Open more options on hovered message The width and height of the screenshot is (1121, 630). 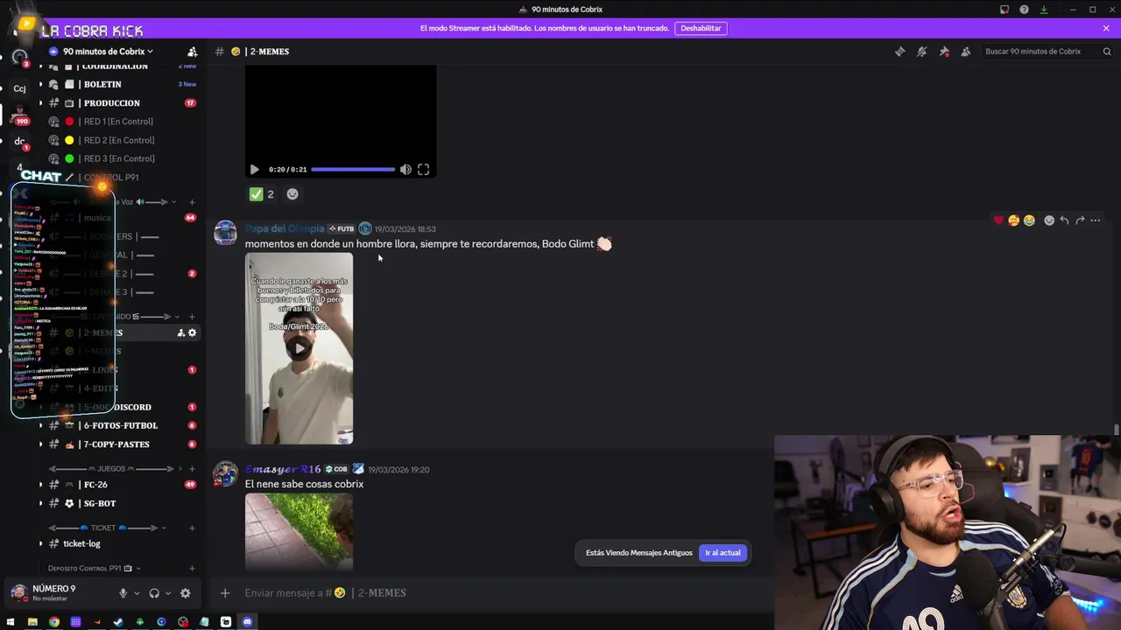pos(1096,220)
